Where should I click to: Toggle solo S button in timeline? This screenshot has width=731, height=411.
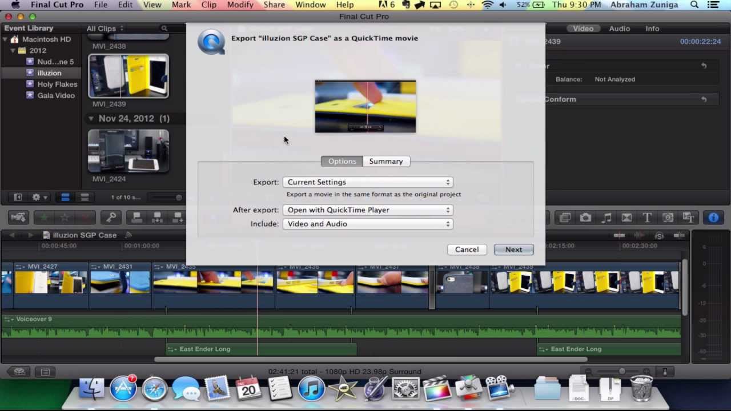659,235
